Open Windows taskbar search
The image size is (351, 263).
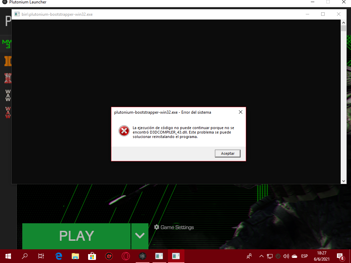pos(25,256)
